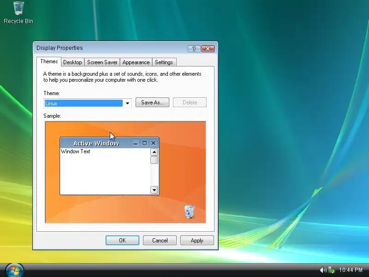Click the Apply button
This screenshot has height=277, width=369.
point(197,240)
